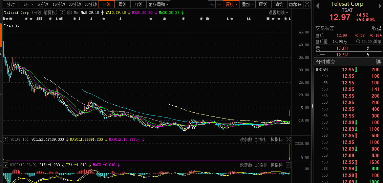Zoom out chart with minus icon

pos(219,4)
